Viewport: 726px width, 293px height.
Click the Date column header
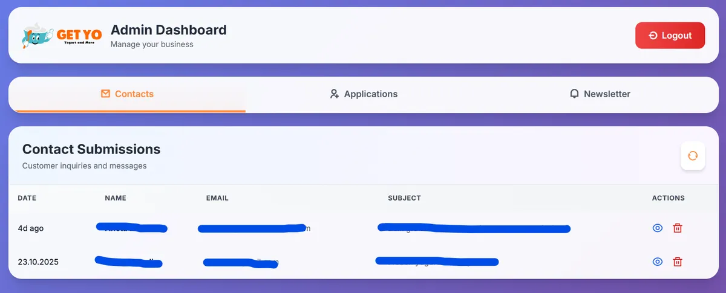(x=27, y=198)
